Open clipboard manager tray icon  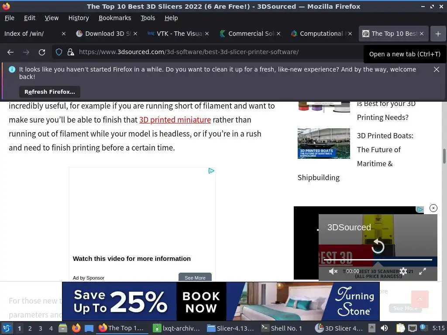pos(401,328)
